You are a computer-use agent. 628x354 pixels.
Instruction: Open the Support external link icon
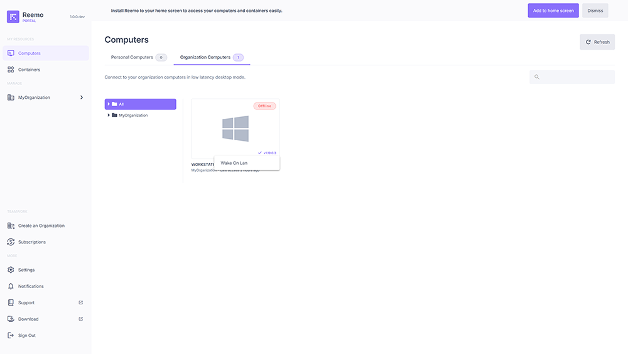tap(80, 302)
